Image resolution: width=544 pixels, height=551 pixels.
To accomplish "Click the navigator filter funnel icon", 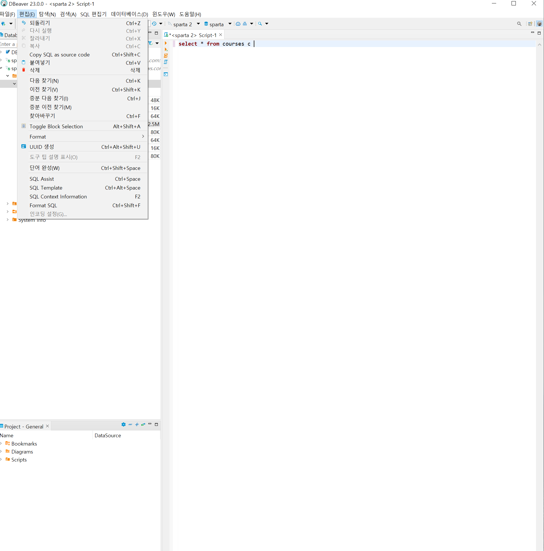I will coord(150,43).
